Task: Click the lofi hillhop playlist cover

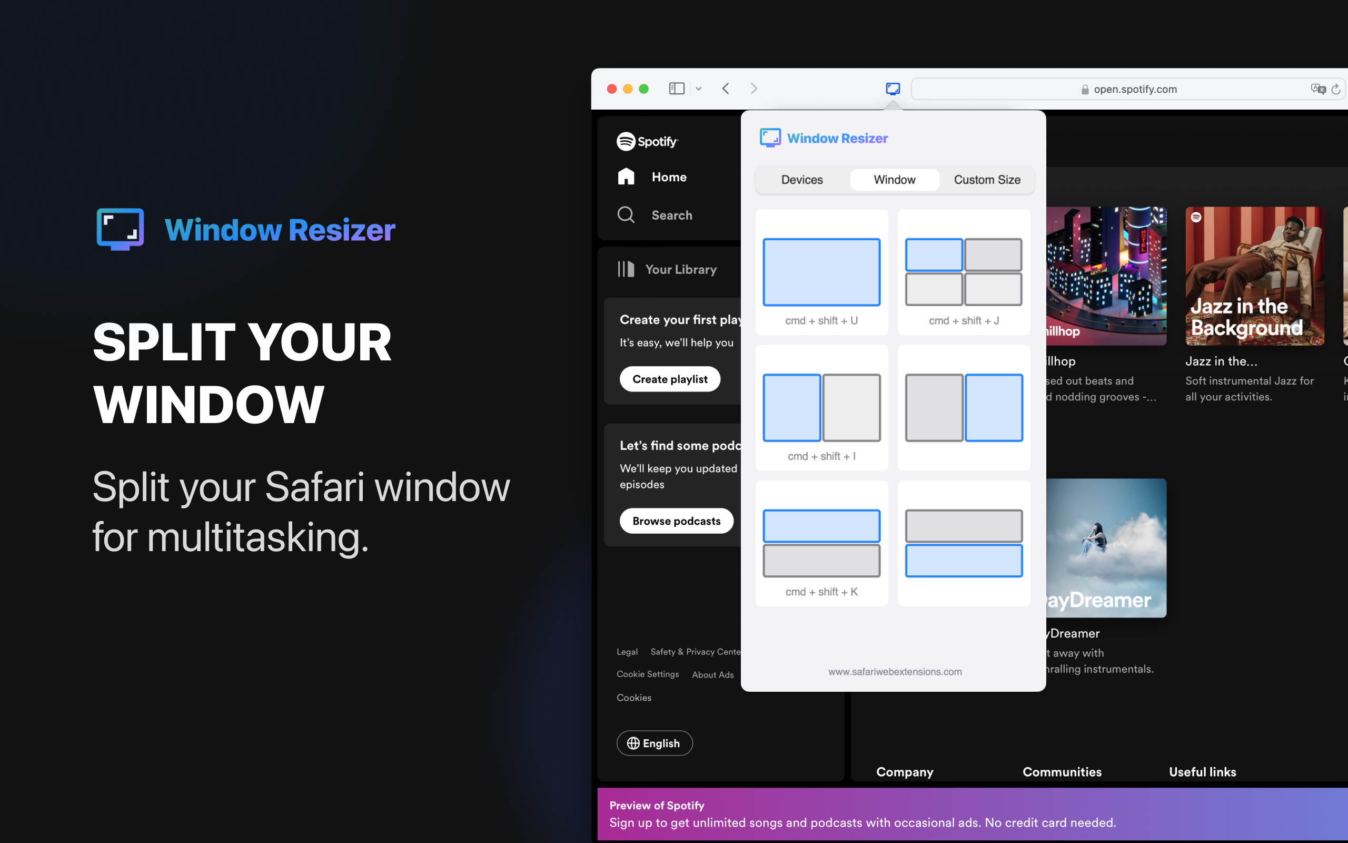Action: [x=1106, y=276]
